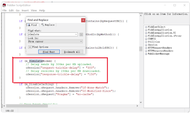This screenshot has width=190, height=114.
Task: Click the 181:22 cursor position status
Action: (x=10, y=111)
